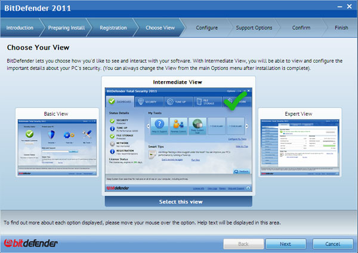Click the Select this view button
This screenshot has height=253, width=358.
click(178, 202)
